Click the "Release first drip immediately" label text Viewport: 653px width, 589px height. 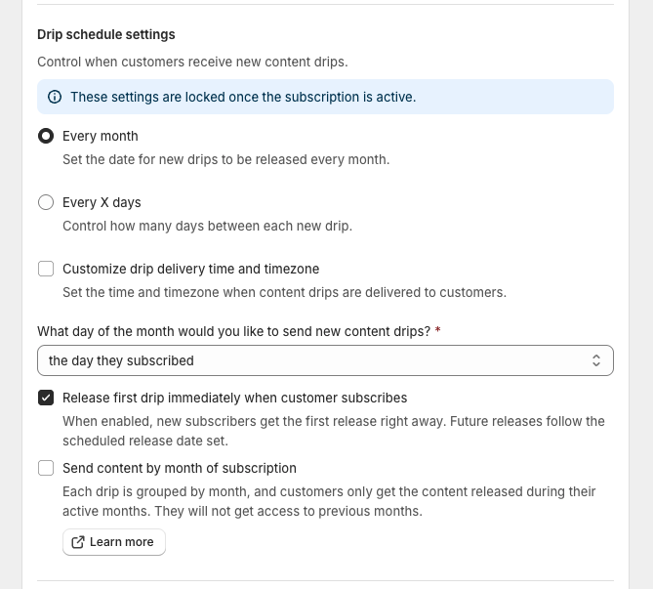pos(234,398)
